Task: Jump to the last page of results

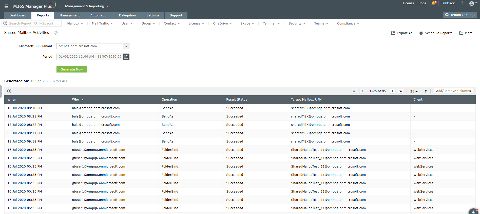Action: 400,91
